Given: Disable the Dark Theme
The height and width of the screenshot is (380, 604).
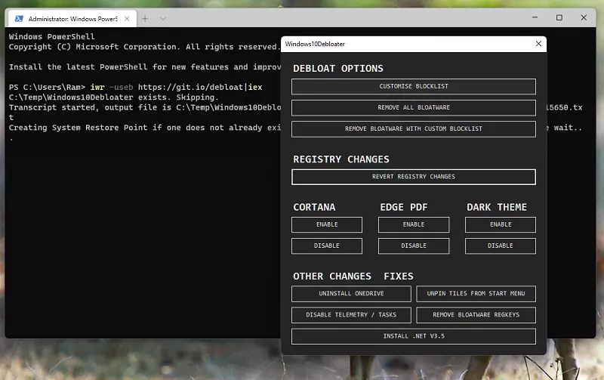Looking at the screenshot, I should coord(500,246).
